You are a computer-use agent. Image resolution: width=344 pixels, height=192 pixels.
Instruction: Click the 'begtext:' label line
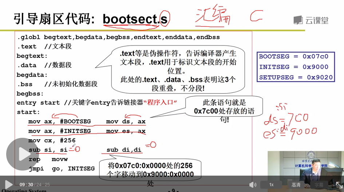(x=32, y=56)
